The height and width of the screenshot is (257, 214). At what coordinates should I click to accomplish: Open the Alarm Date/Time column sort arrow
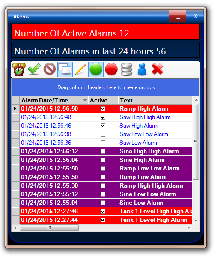(x=85, y=100)
